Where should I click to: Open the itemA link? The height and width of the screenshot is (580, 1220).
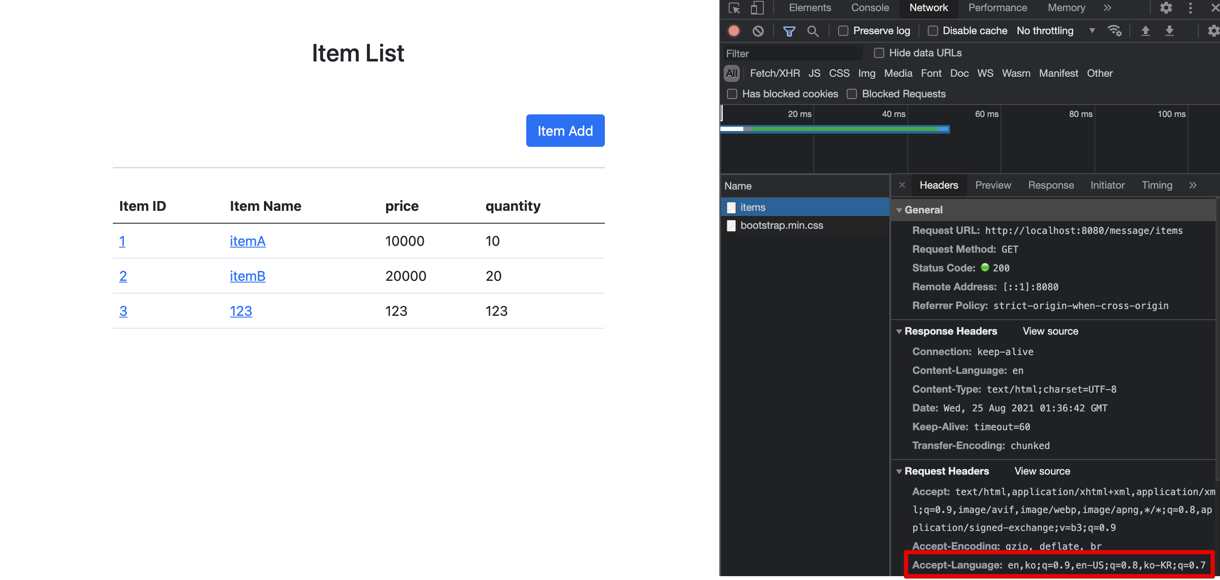247,241
